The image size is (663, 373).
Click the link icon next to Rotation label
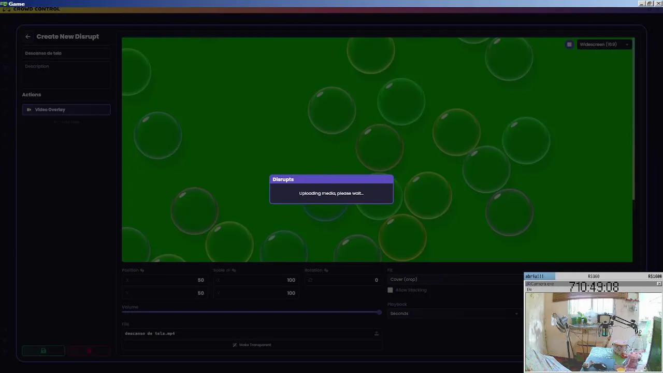click(326, 270)
